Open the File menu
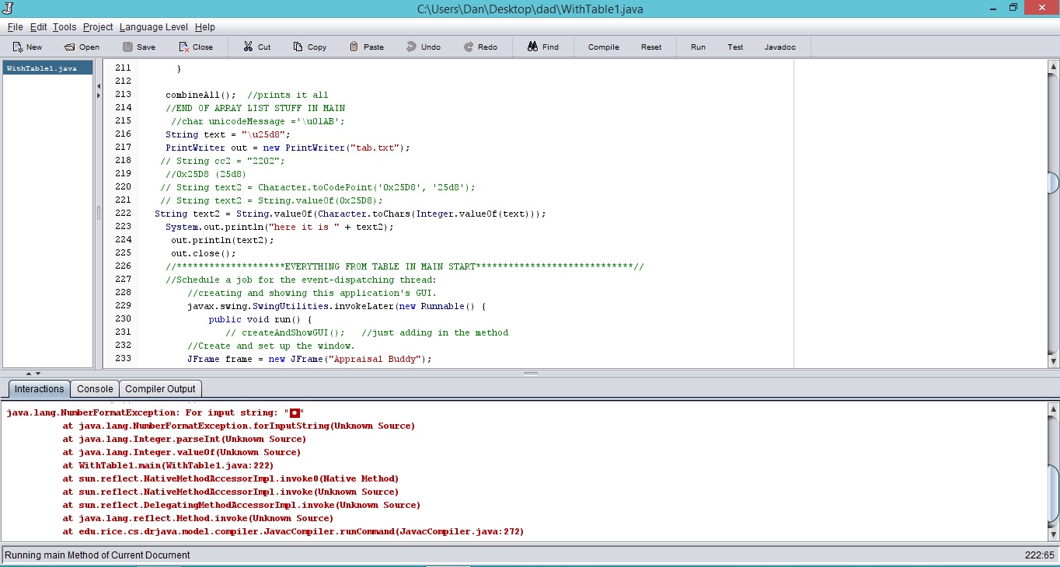The height and width of the screenshot is (567, 1060). point(15,27)
